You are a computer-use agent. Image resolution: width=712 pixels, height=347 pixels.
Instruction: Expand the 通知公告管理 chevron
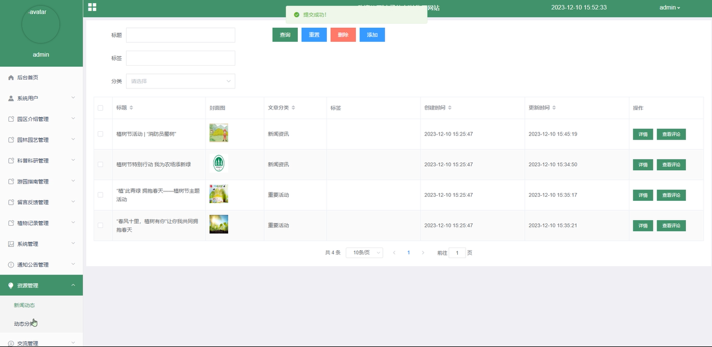73,264
